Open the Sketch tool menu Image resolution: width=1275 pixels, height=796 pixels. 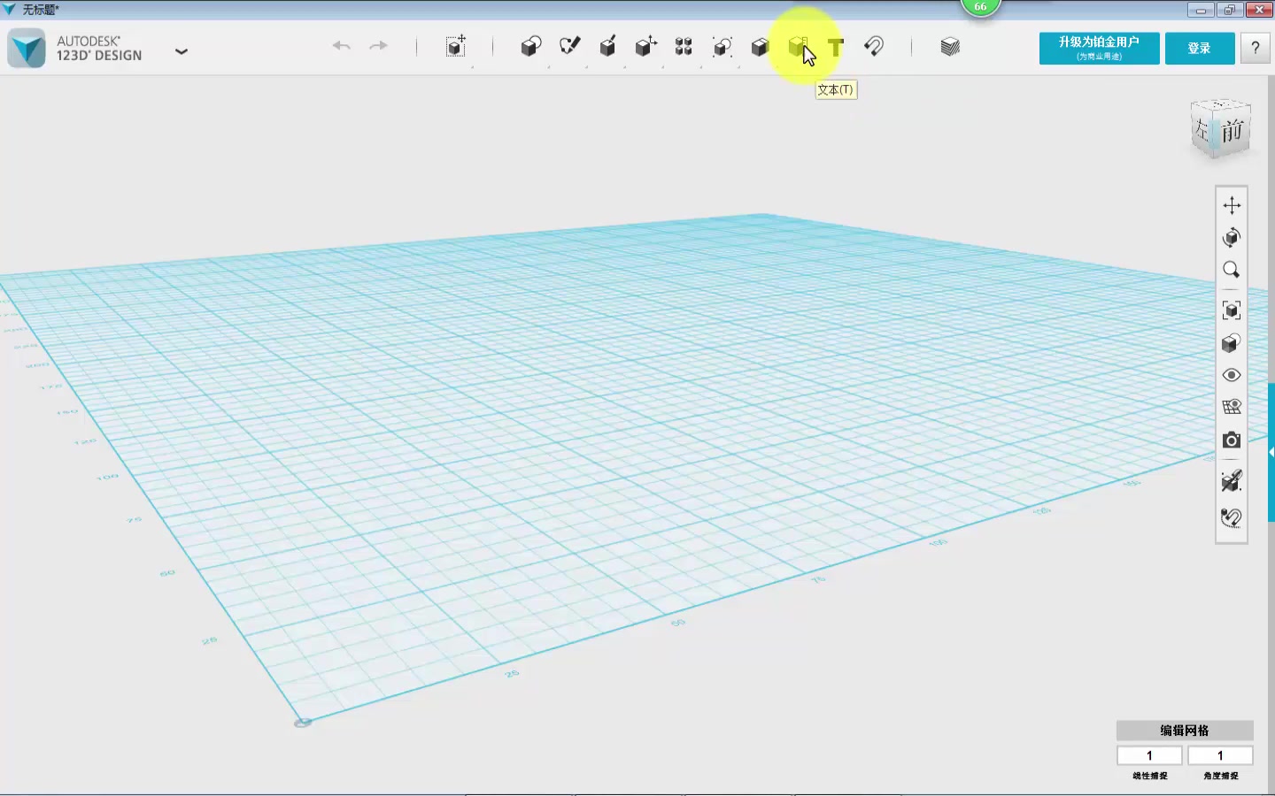coord(569,46)
